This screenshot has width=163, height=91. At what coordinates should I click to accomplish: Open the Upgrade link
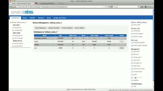point(136,80)
